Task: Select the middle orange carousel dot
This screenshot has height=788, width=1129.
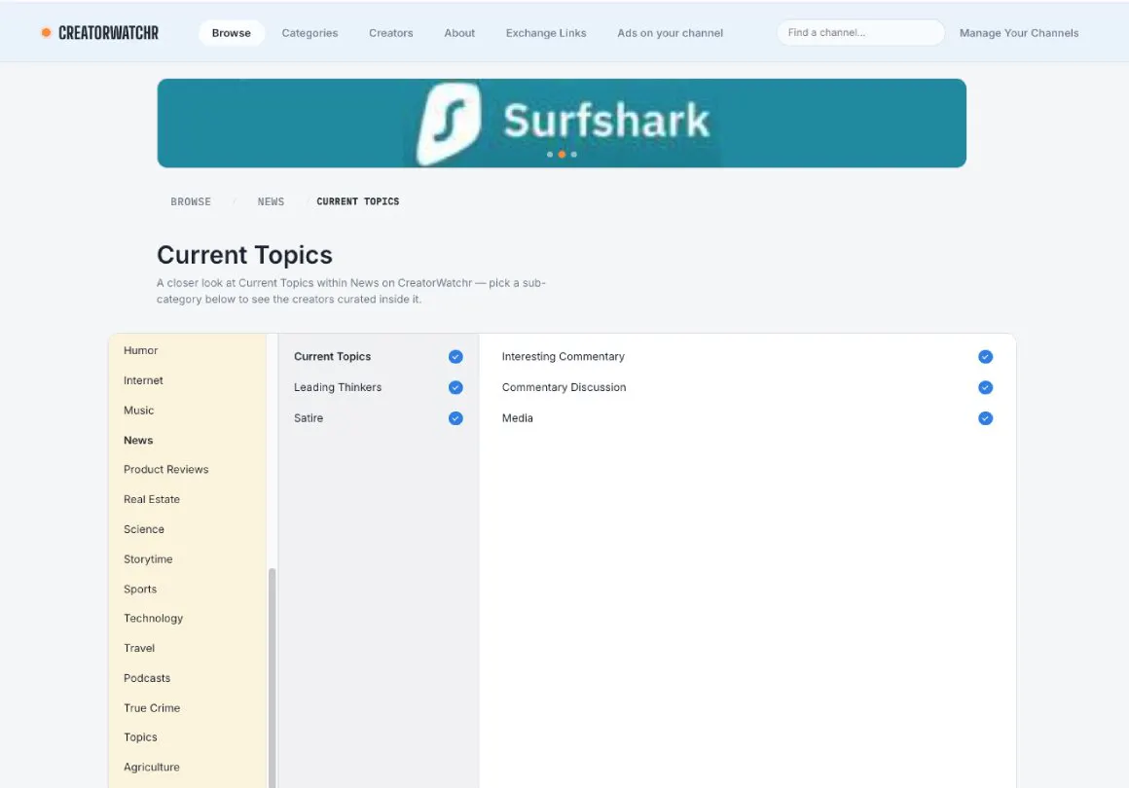Action: tap(562, 155)
